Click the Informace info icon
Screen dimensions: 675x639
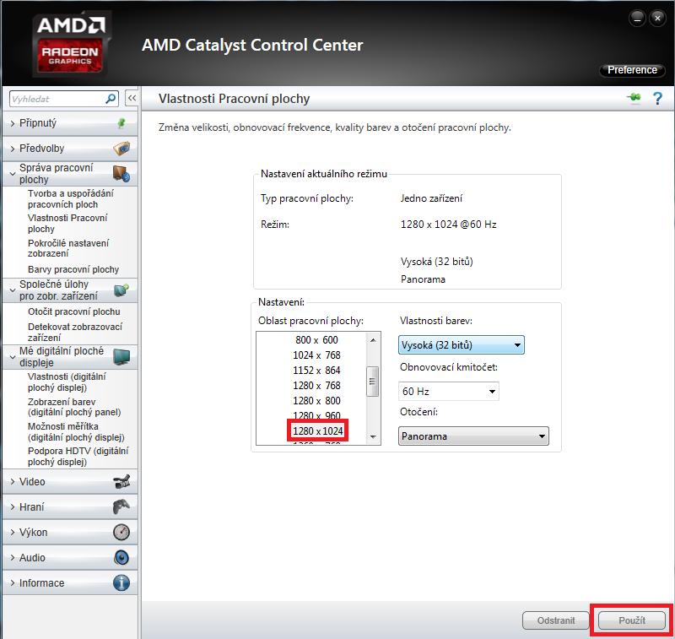121,583
